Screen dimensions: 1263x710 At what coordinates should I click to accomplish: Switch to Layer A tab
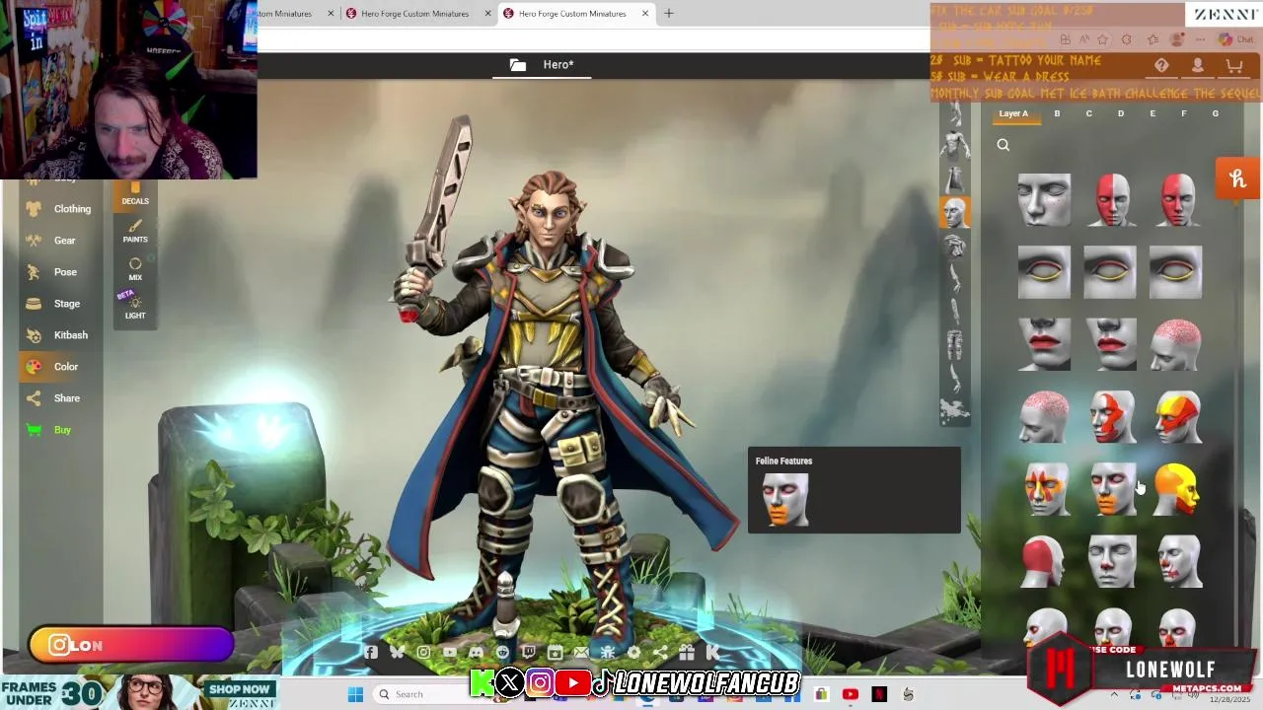pyautogui.click(x=1013, y=113)
